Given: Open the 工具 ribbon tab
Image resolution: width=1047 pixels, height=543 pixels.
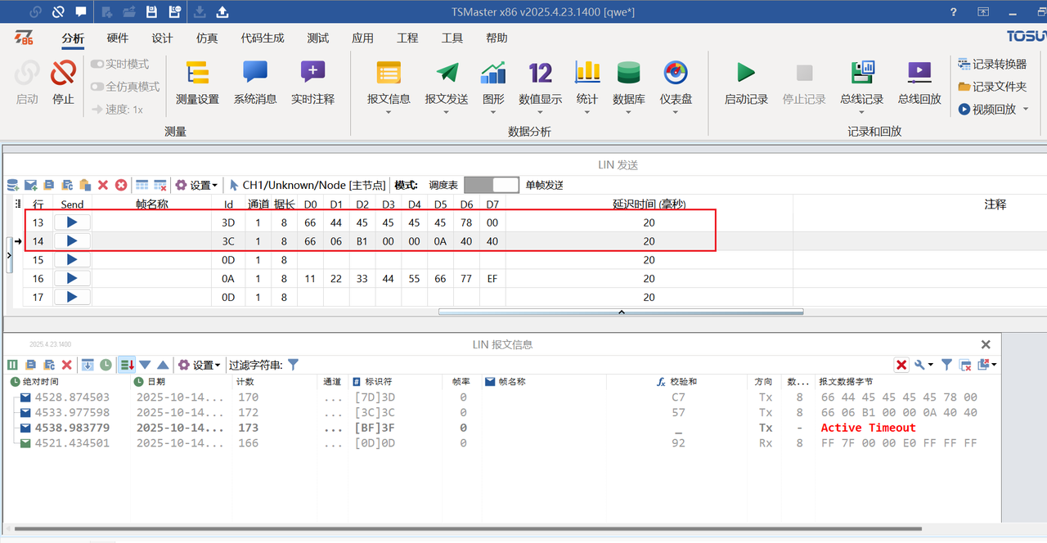Looking at the screenshot, I should [452, 38].
